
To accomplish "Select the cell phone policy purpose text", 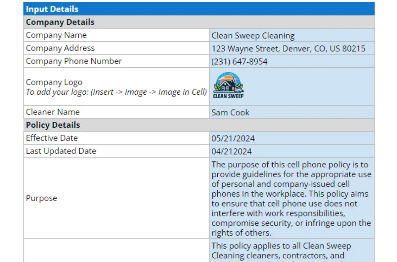I will point(291,198).
